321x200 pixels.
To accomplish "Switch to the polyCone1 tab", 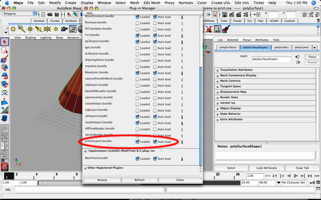I will [x=301, y=47].
